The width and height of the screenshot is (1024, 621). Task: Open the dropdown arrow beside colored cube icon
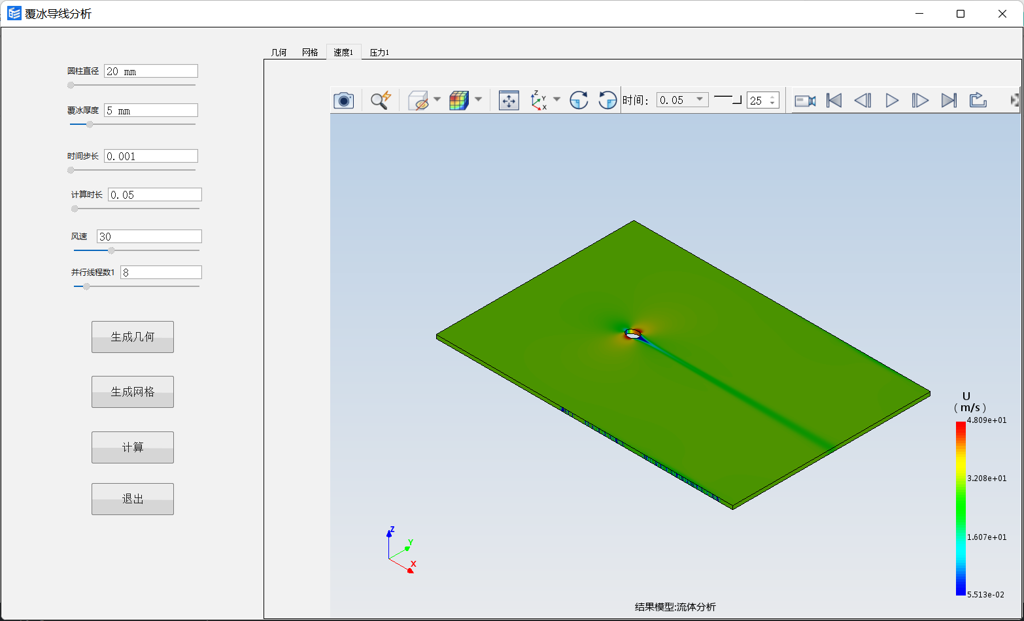pos(478,100)
